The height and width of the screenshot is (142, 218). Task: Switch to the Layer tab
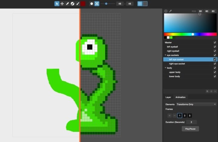pyautogui.click(x=168, y=97)
